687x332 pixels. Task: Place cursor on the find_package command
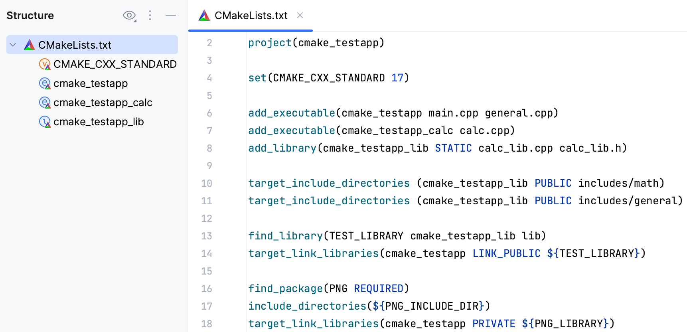pos(285,288)
